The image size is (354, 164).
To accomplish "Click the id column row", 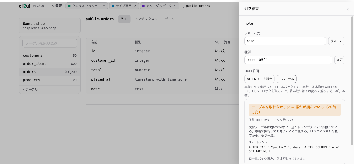I will [162, 51].
